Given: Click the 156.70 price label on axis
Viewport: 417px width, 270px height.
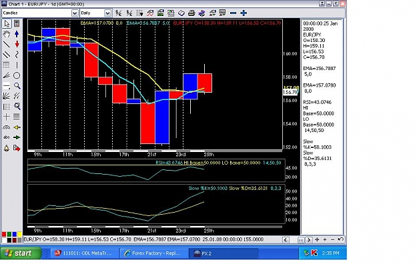Looking at the screenshot, I should point(290,92).
